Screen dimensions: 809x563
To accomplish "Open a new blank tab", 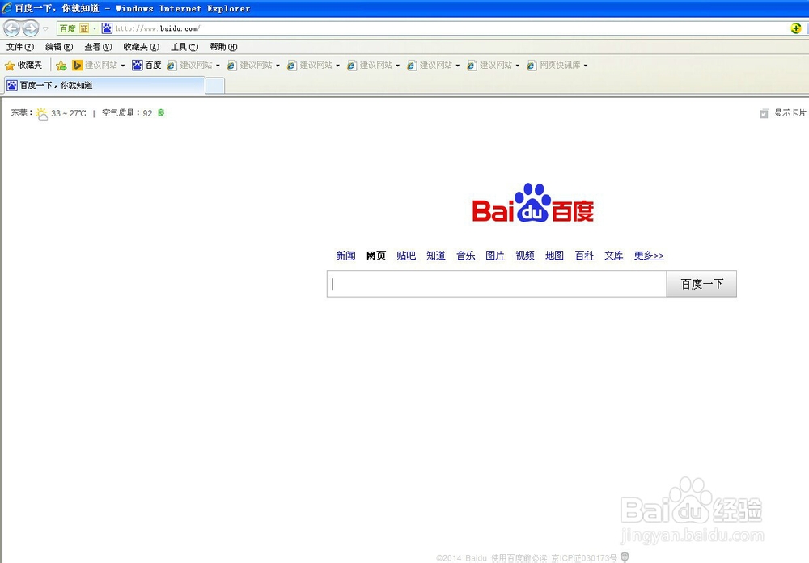I will coord(214,86).
